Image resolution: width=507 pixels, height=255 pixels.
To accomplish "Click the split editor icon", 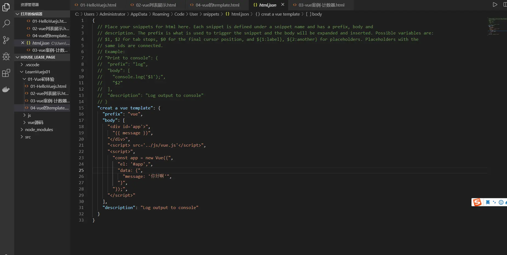I will click(x=505, y=5).
